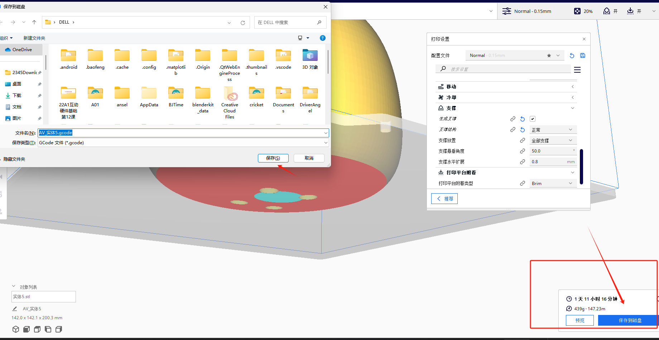Collapse the 对象列表 chevron
This screenshot has width=659, height=340.
pos(14,286)
